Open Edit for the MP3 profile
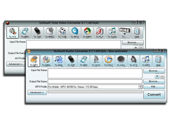 154,87
